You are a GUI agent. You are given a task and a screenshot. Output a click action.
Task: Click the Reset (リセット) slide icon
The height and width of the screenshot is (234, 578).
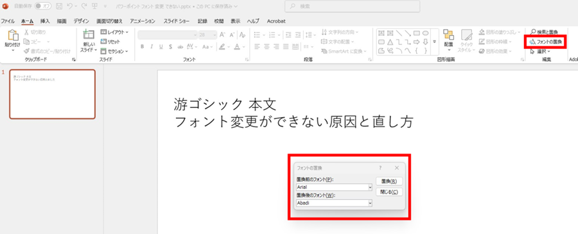[103, 42]
